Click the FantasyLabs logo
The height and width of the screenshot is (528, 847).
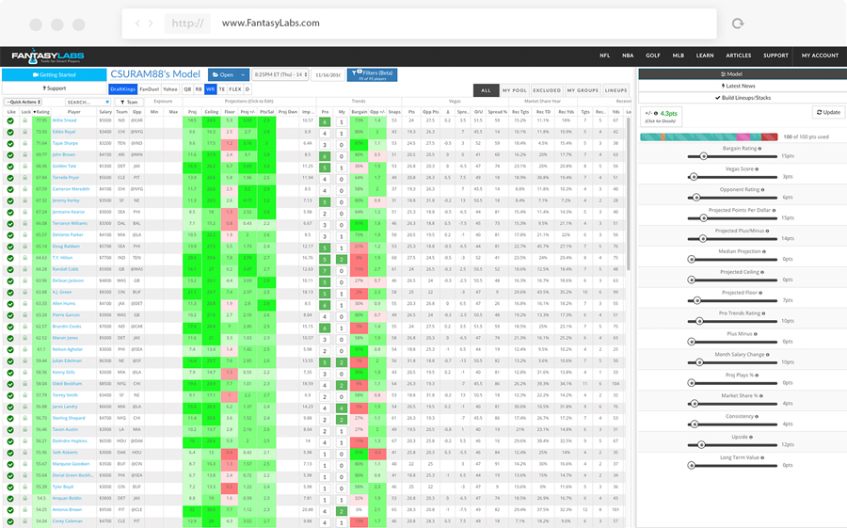[48, 56]
